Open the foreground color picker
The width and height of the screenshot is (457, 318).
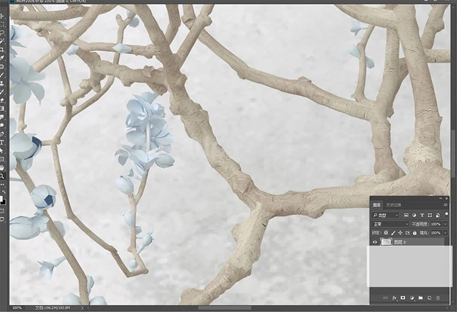pyautogui.click(x=1, y=199)
